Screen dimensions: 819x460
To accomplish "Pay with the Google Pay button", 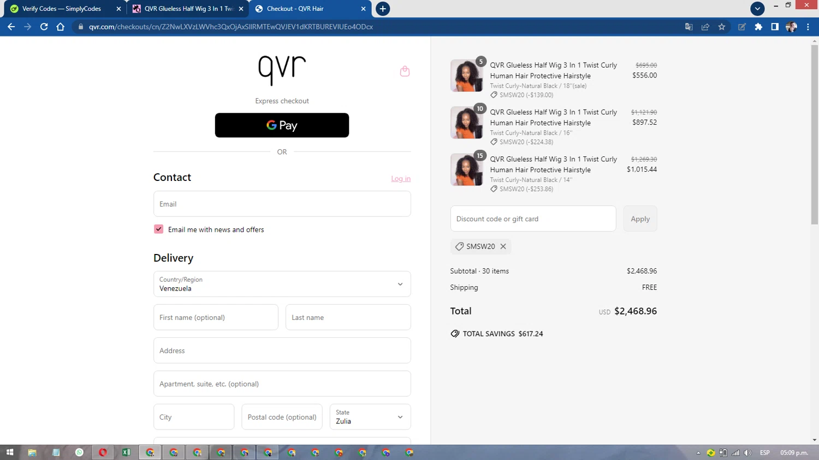I will pos(282,125).
